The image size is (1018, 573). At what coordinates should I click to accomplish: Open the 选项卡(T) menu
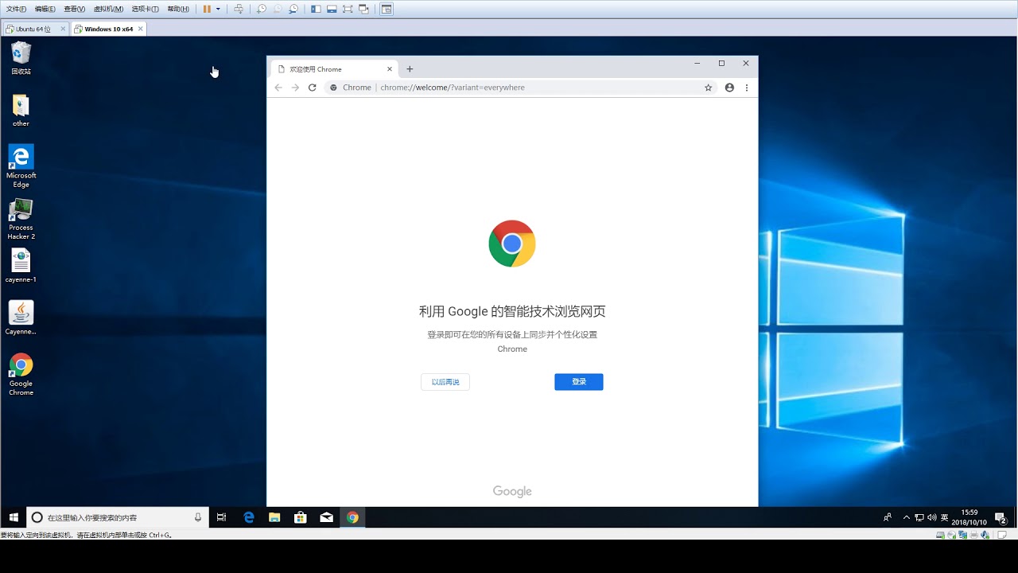tap(145, 9)
